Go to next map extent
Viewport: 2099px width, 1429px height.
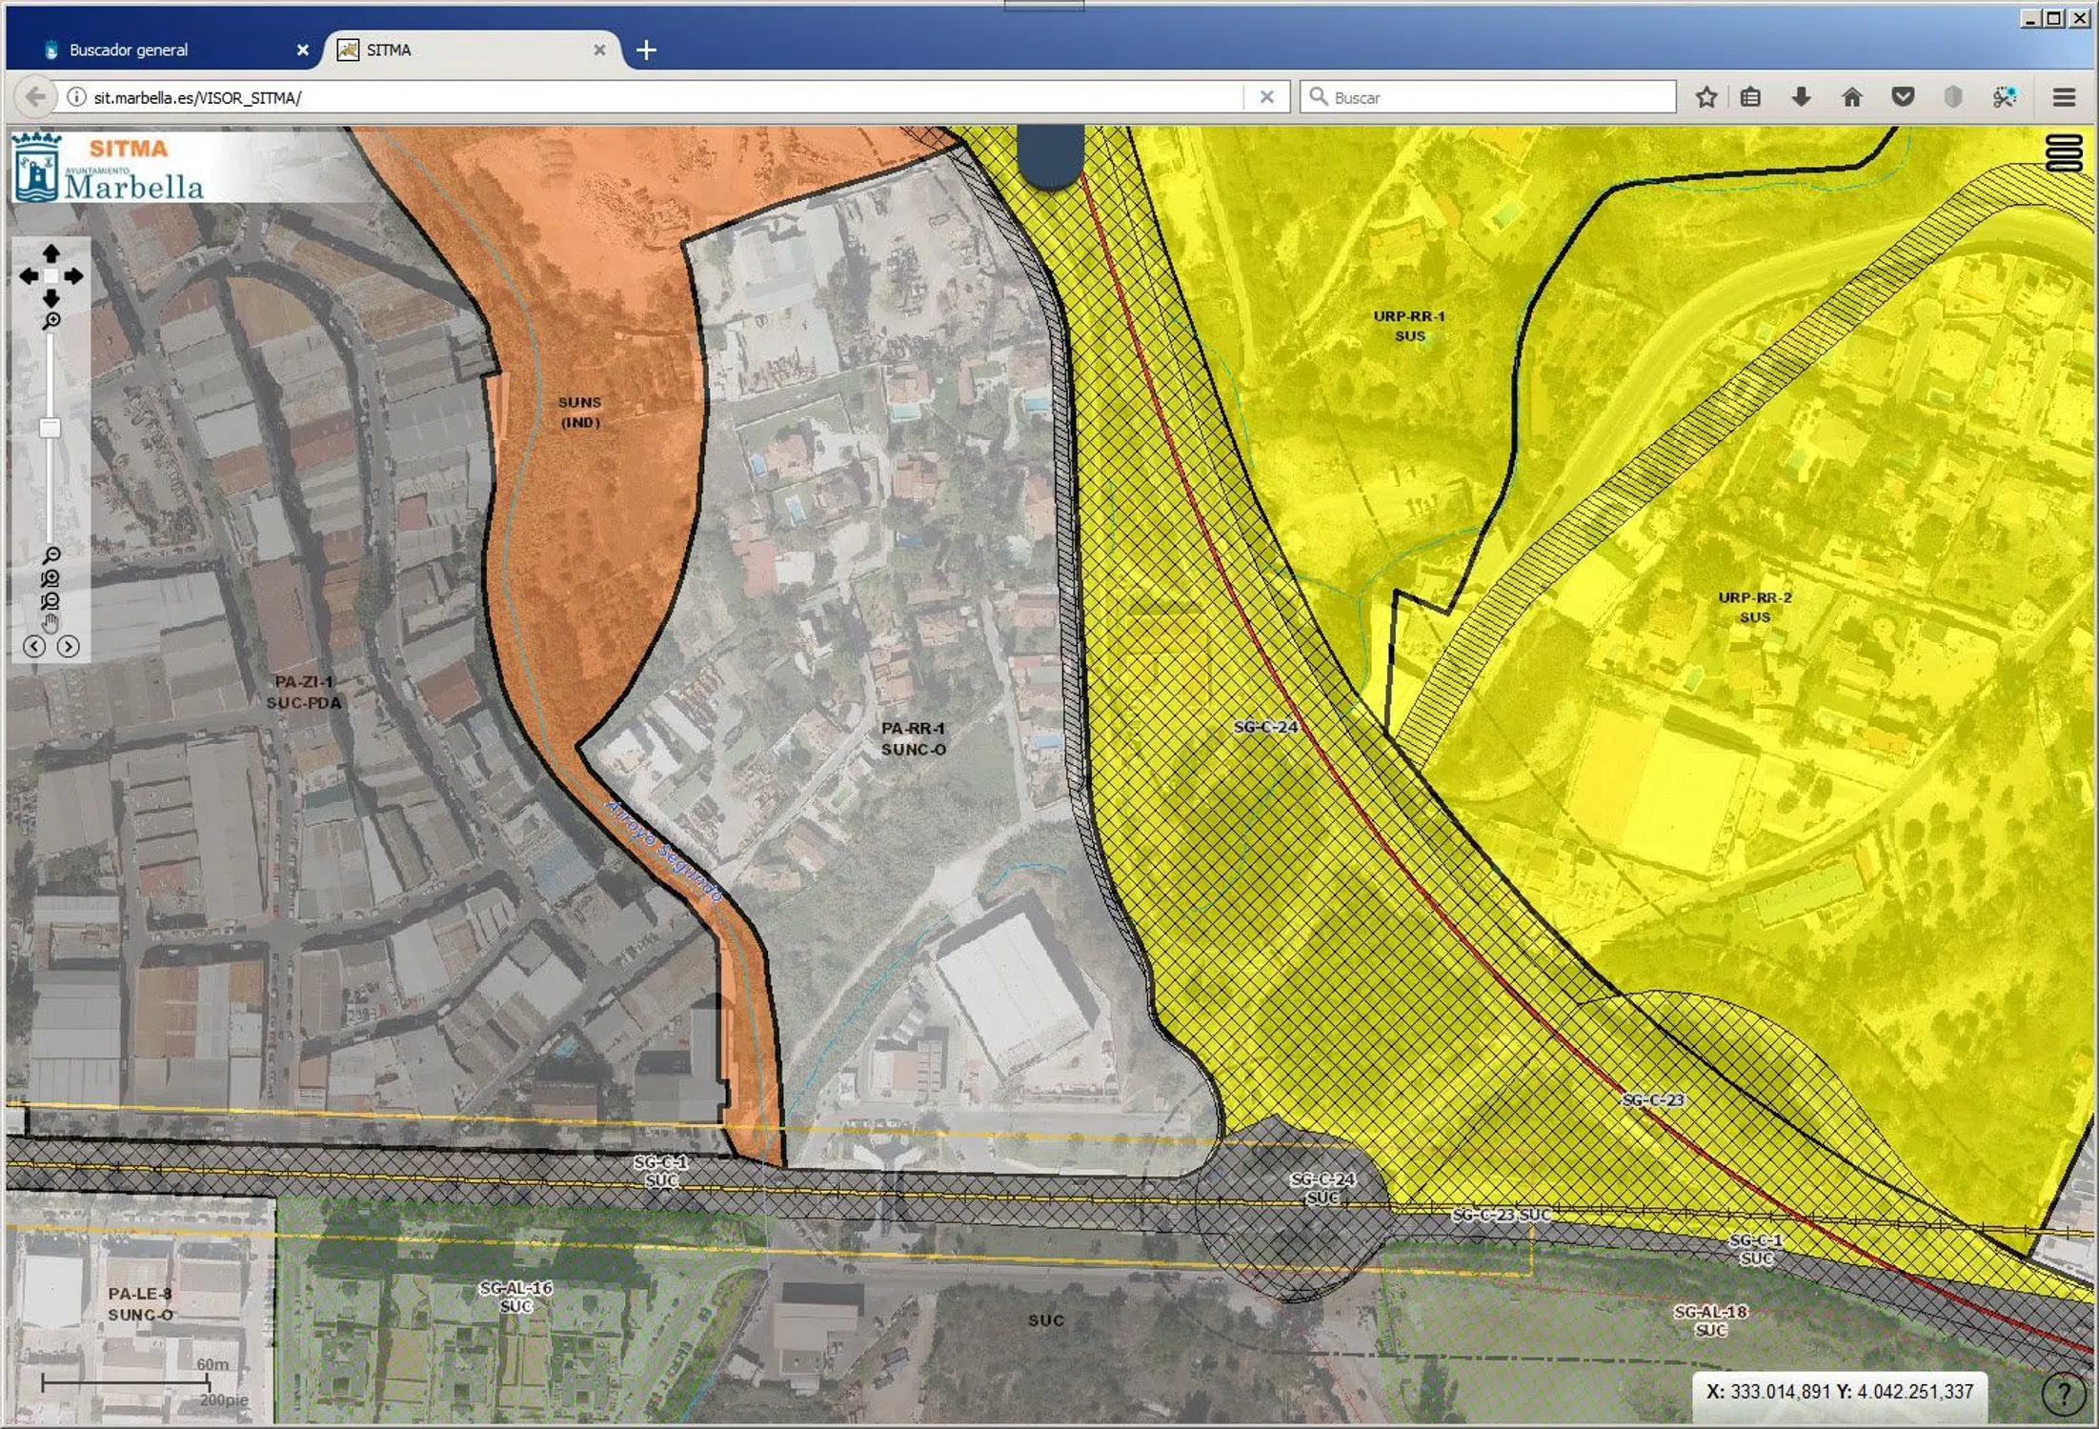(68, 647)
